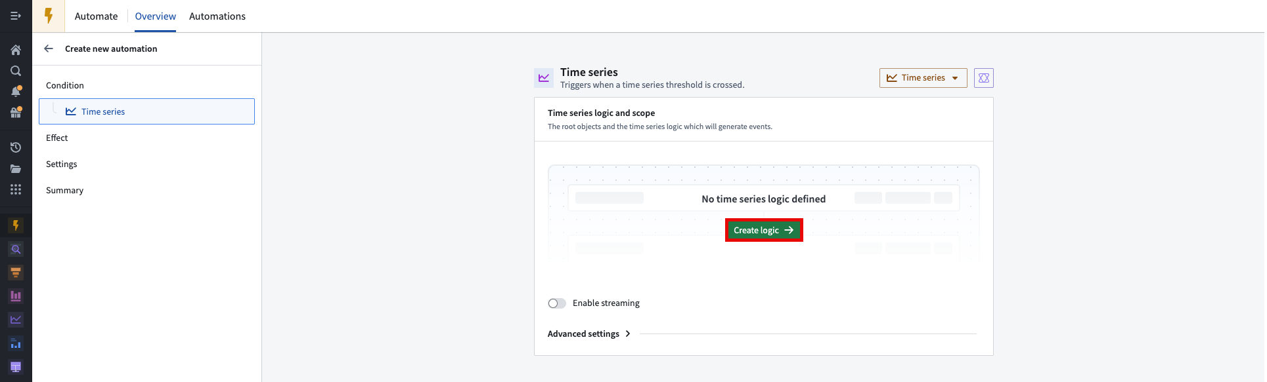Switch to the Overview tab
The width and height of the screenshot is (1267, 382).
(x=156, y=16)
